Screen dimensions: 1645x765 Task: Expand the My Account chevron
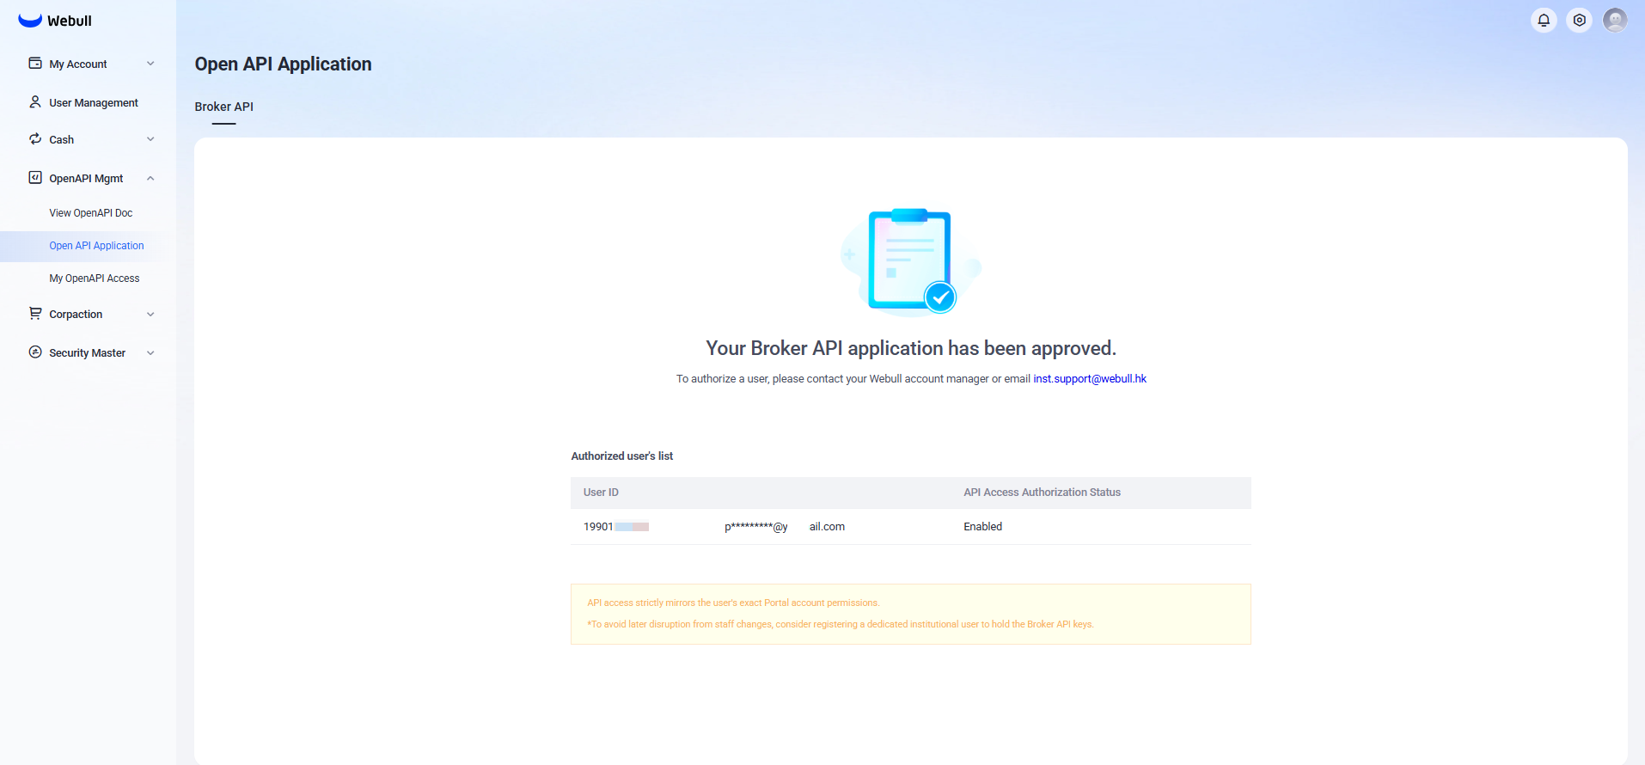[x=150, y=64]
